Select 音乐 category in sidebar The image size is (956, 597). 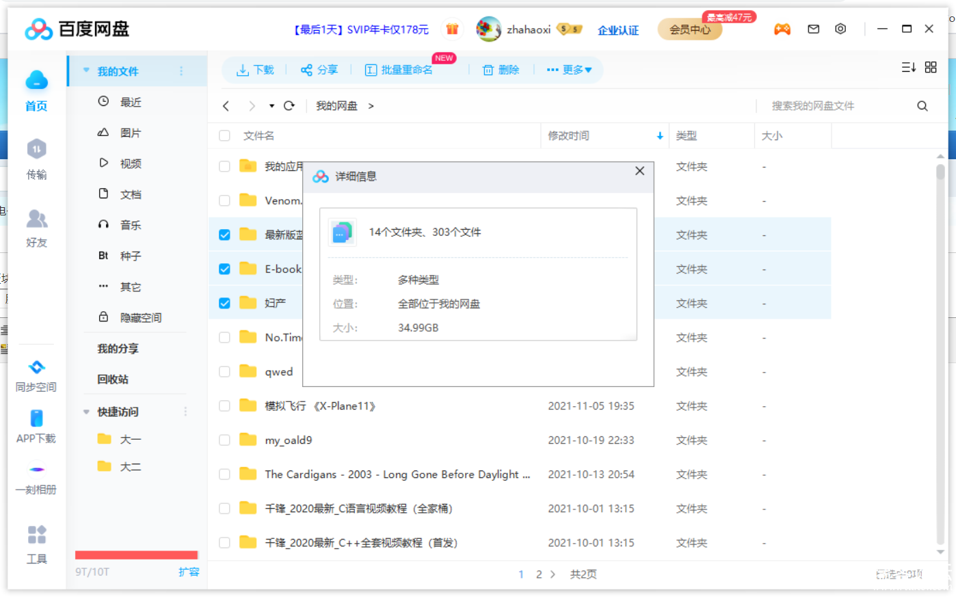coord(130,225)
